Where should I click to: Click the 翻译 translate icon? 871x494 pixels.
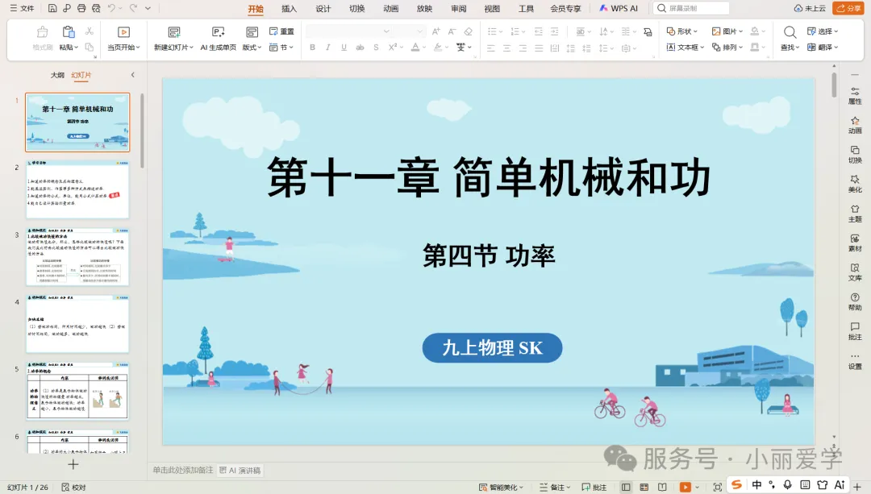click(823, 48)
